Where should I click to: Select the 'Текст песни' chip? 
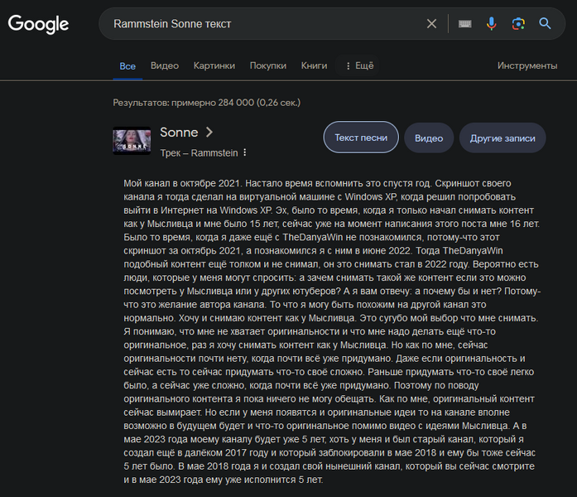coord(361,138)
